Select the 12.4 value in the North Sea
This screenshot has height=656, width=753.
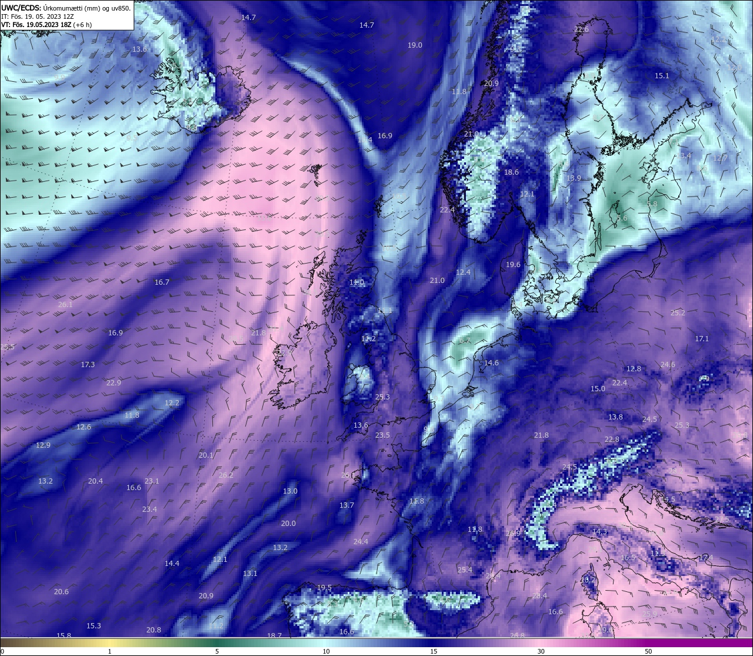(463, 272)
